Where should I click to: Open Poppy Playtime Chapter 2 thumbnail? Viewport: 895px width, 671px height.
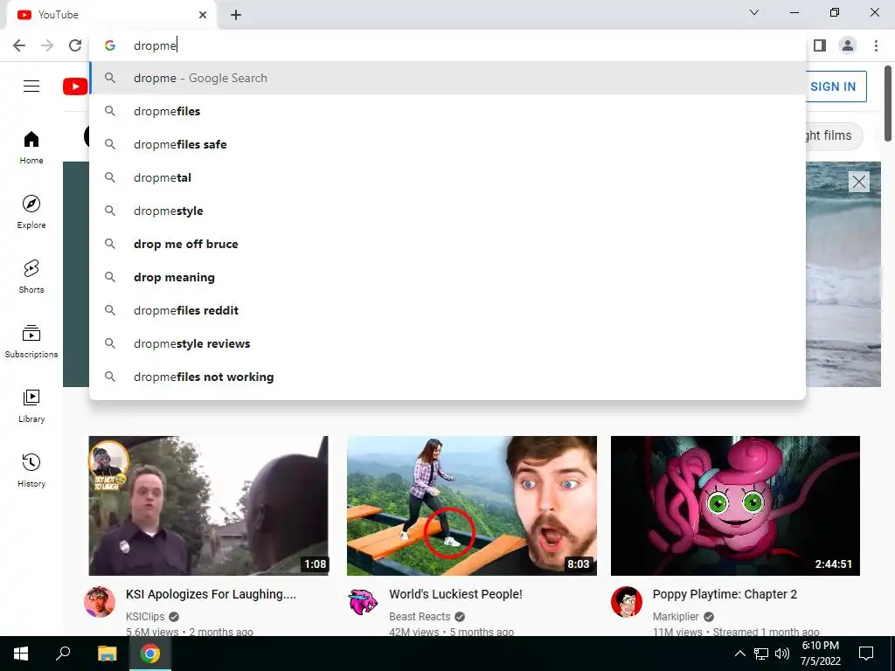(735, 506)
